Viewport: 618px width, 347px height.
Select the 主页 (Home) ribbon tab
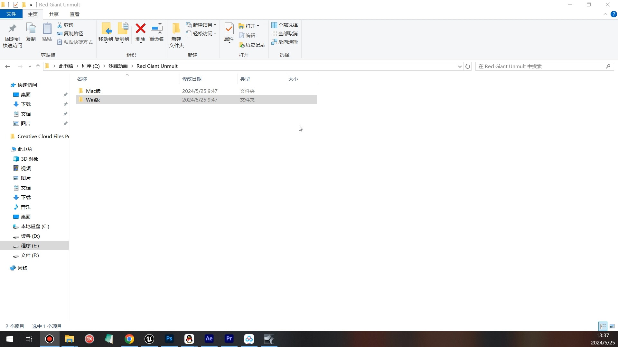click(x=33, y=14)
